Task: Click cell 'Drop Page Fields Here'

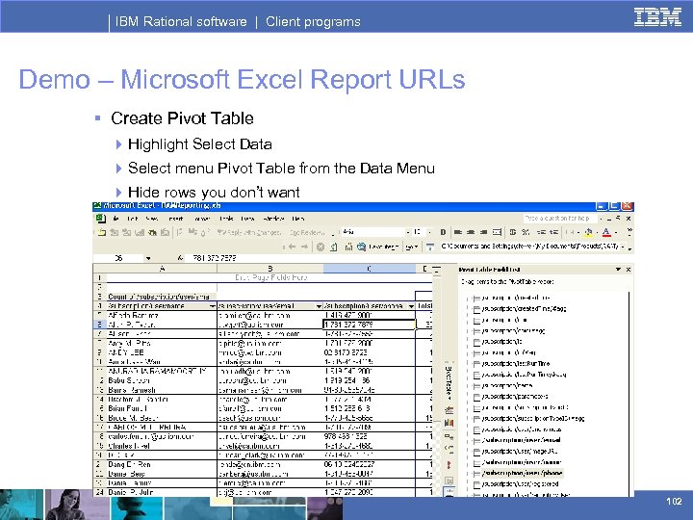Action: pyautogui.click(x=270, y=277)
